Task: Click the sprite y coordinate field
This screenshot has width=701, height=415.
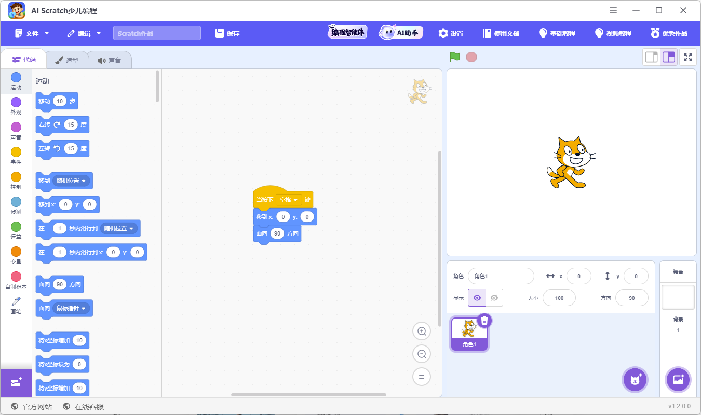Action: click(636, 276)
